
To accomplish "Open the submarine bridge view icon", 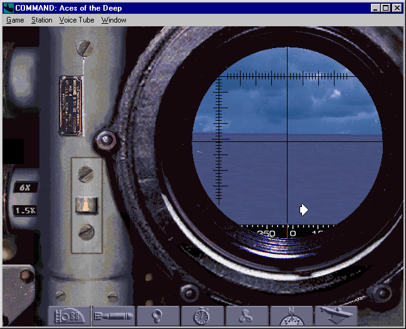I will click(x=336, y=316).
